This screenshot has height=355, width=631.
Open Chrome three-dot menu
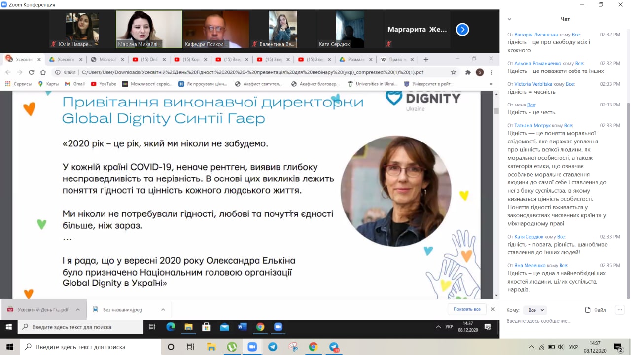(x=491, y=72)
